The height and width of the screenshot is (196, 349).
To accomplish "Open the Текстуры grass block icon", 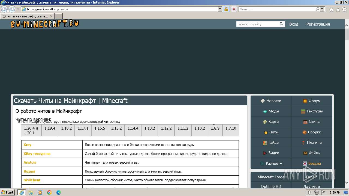I will (x=303, y=111).
